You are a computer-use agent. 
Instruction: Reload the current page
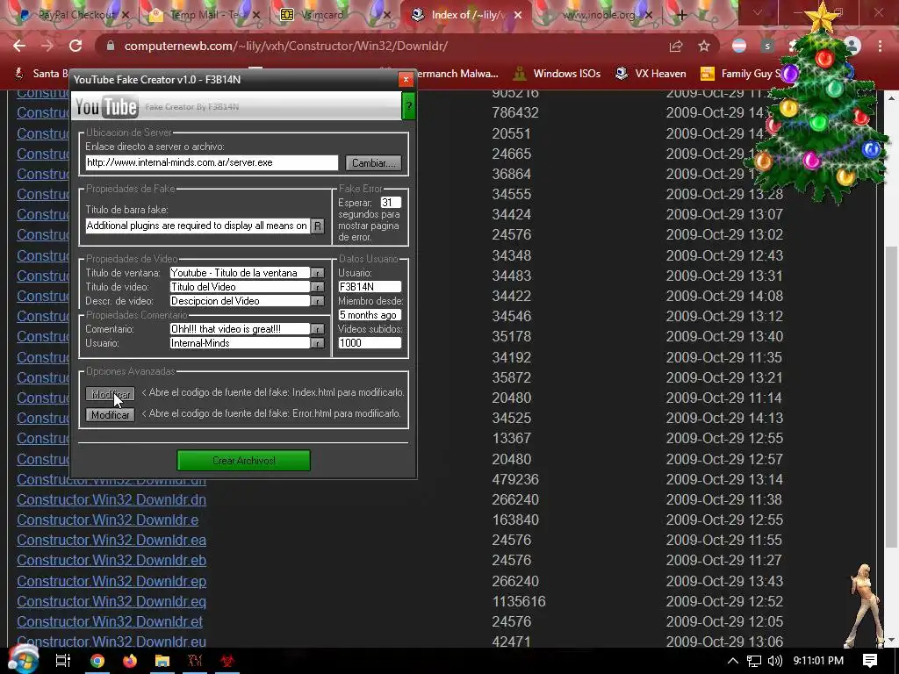coord(76,46)
